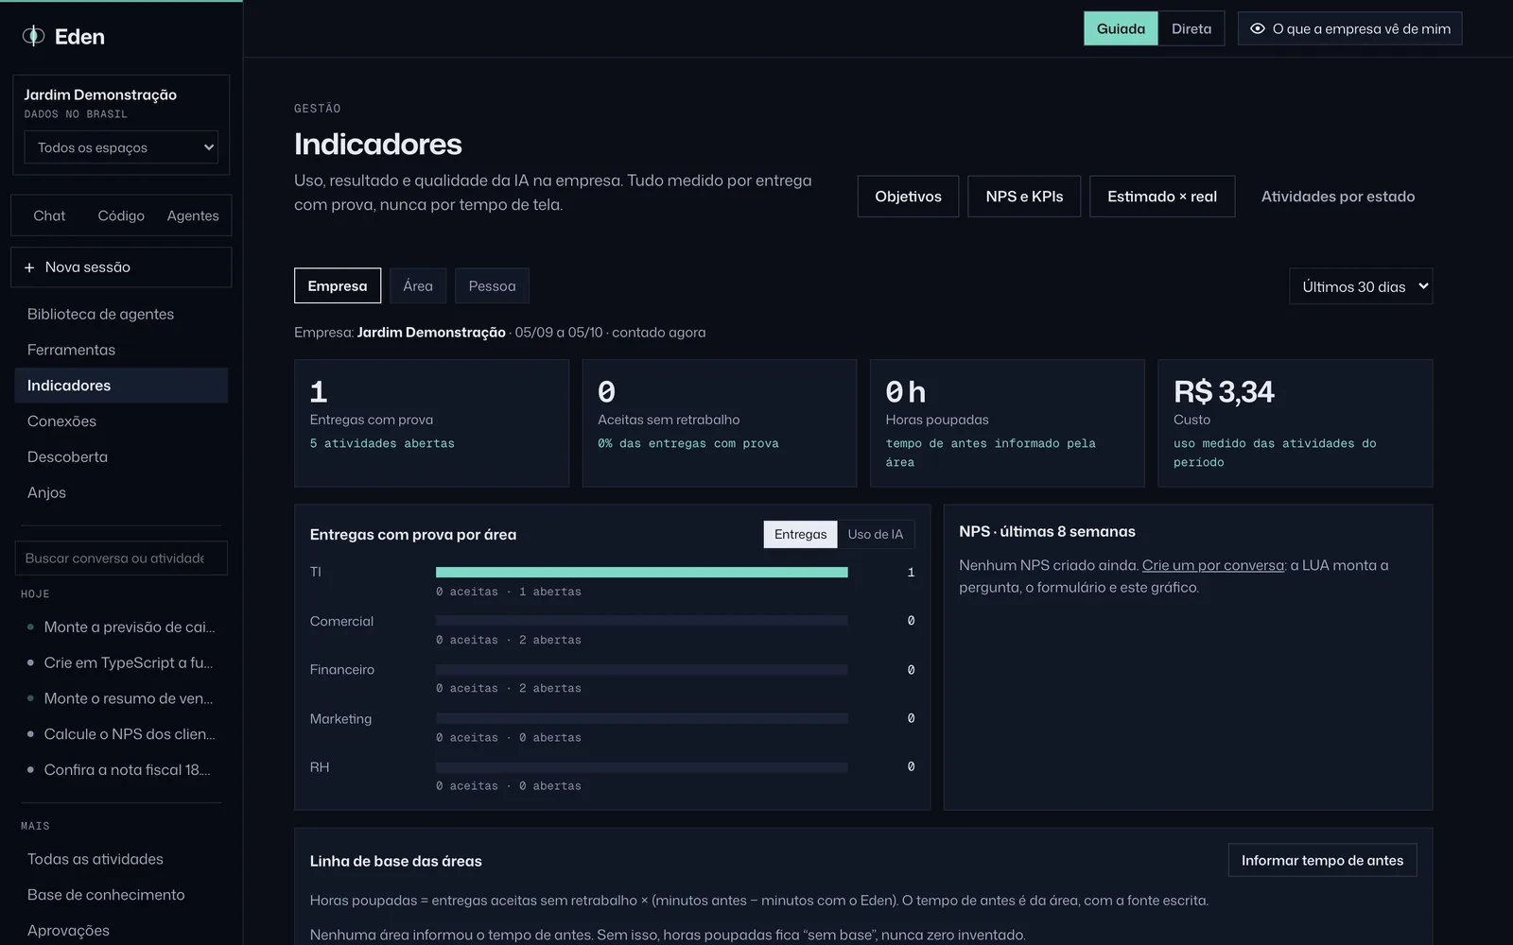Open Base de conhecimento in sidebar
This screenshot has width=1513, height=945.
pyautogui.click(x=121, y=895)
